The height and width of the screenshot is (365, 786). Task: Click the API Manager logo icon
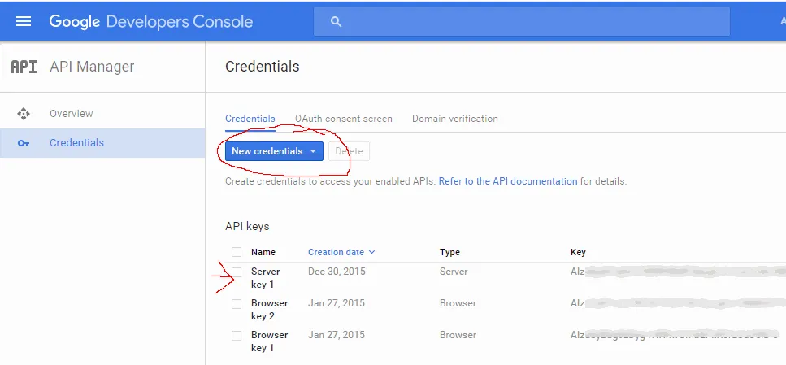tap(24, 67)
